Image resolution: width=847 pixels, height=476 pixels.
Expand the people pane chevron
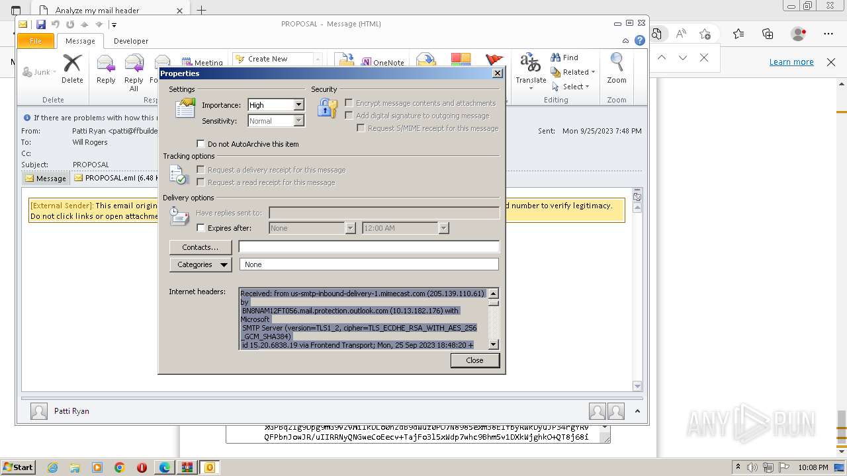point(637,411)
